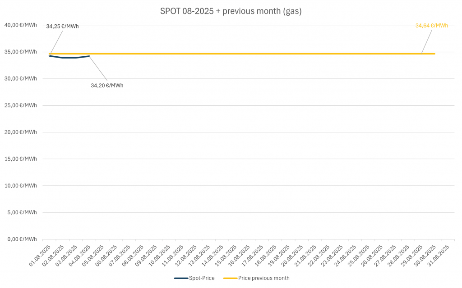Select the 15.08.2025 date label
This screenshot has width=462, height=288.
click(x=226, y=255)
